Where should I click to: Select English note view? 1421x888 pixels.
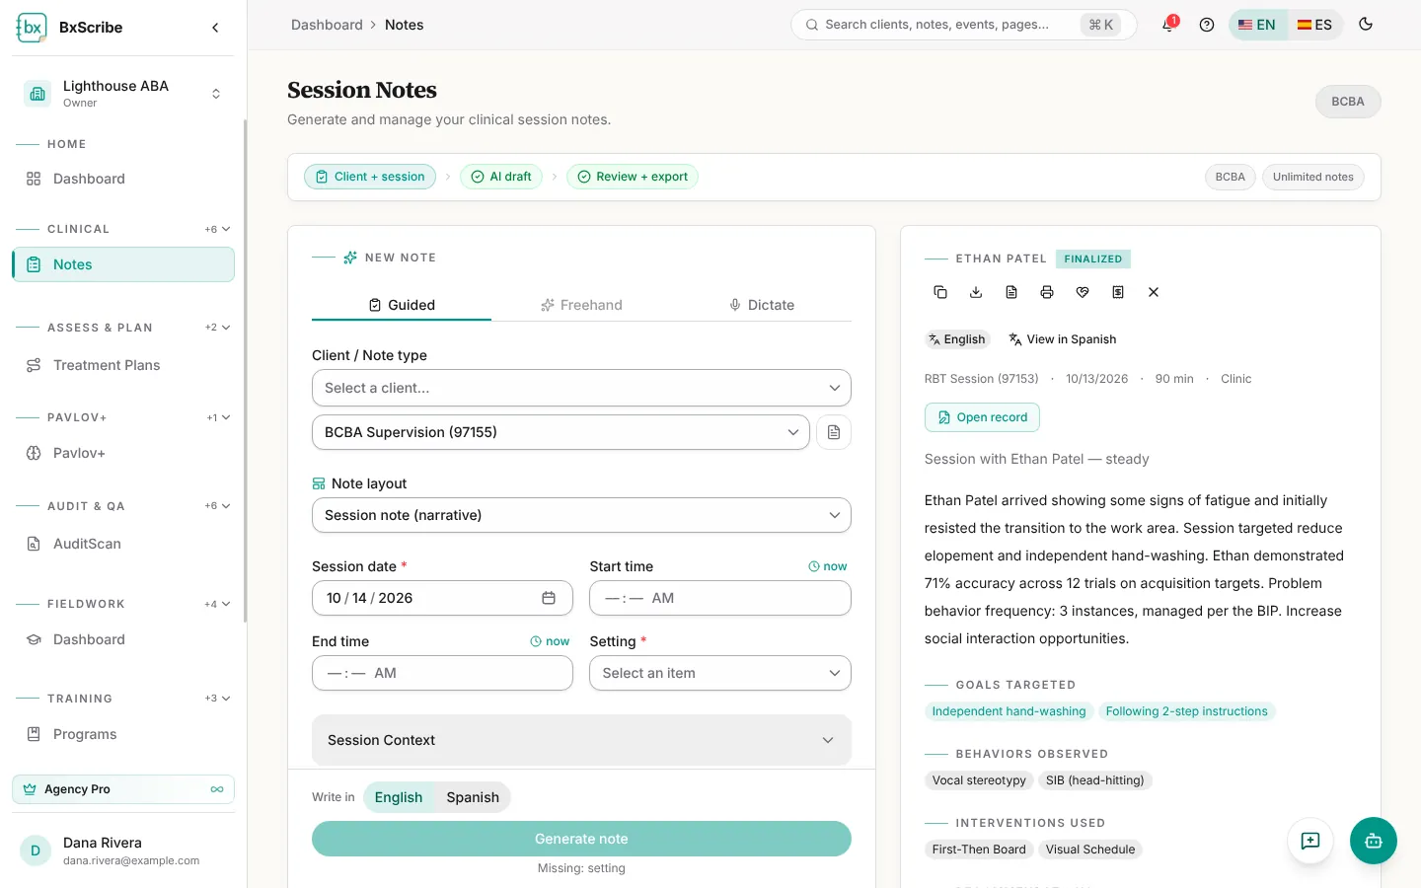coord(956,339)
